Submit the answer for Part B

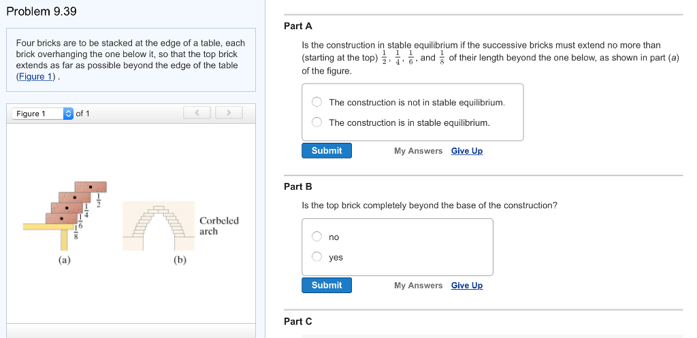point(327,285)
